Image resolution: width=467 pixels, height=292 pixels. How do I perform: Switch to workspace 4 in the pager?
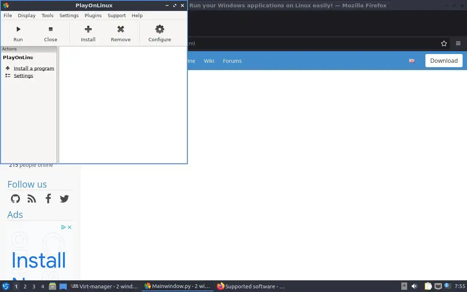(42, 287)
